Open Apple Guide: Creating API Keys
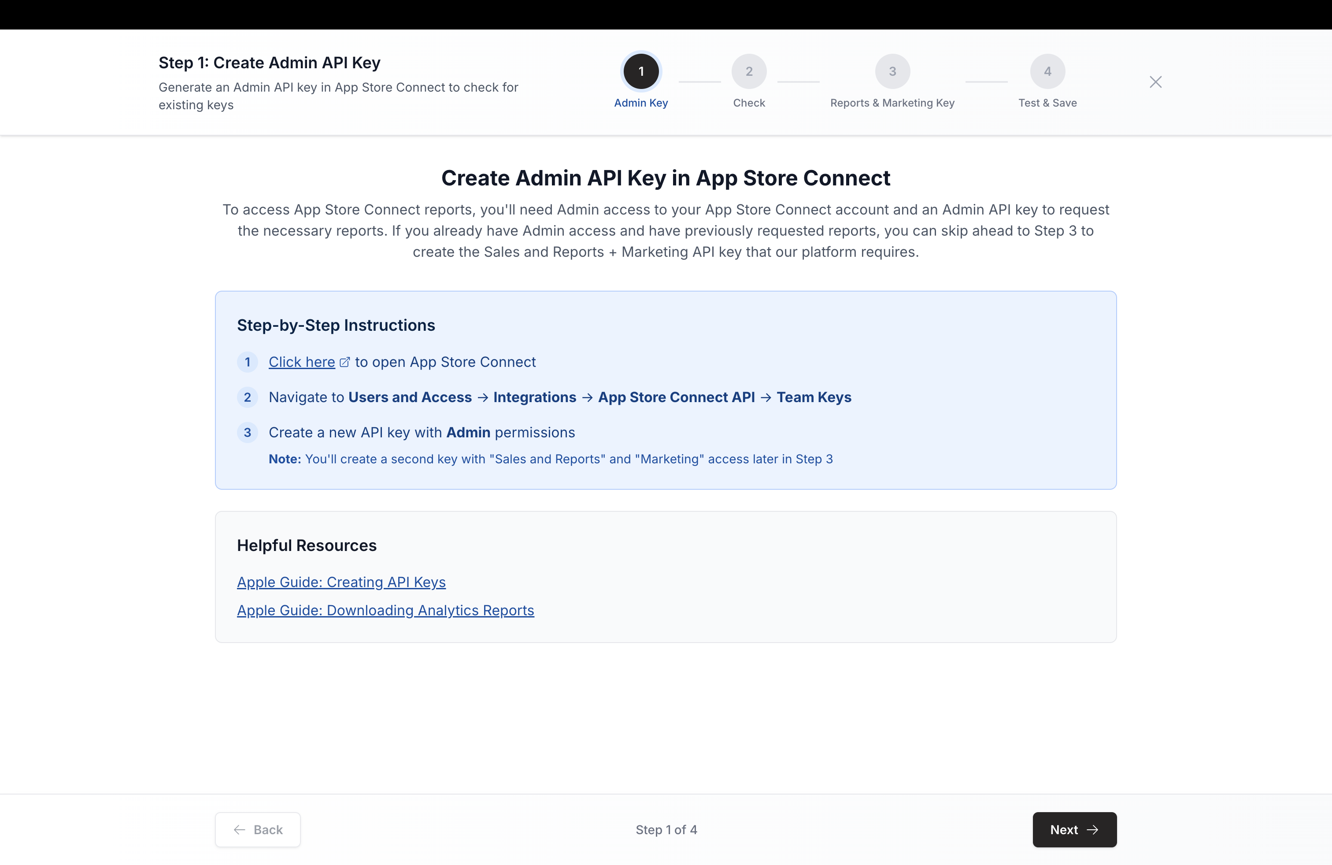The image size is (1332, 865). [341, 582]
